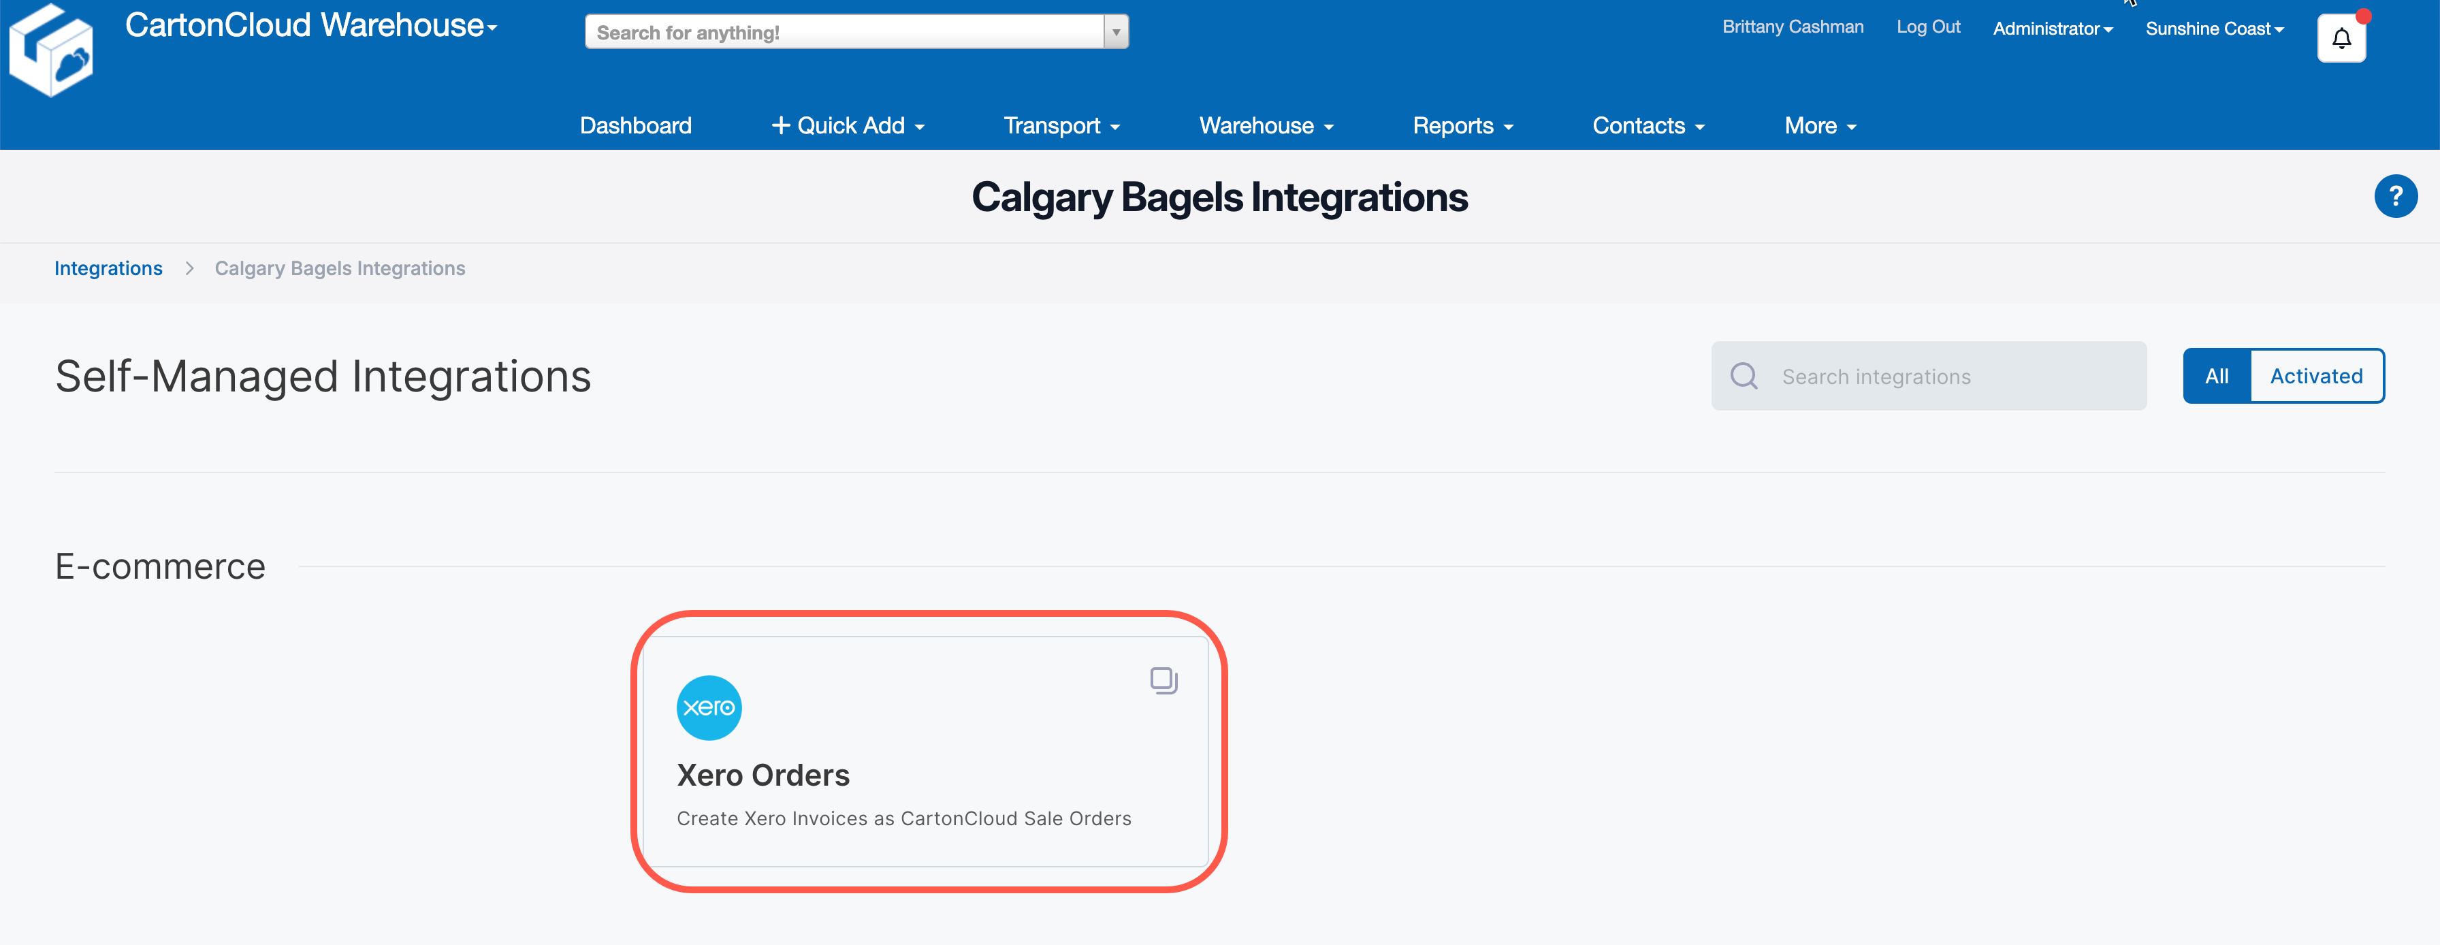Navigate back via Integrations breadcrumb link
Image resolution: width=2440 pixels, height=945 pixels.
(x=108, y=268)
